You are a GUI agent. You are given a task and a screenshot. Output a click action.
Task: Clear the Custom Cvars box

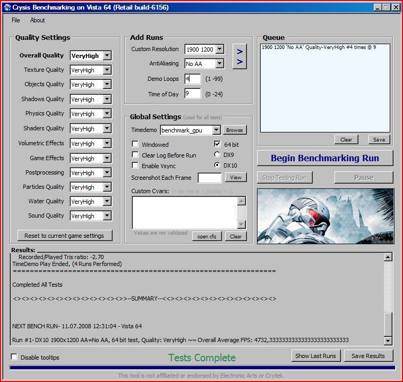(x=236, y=236)
